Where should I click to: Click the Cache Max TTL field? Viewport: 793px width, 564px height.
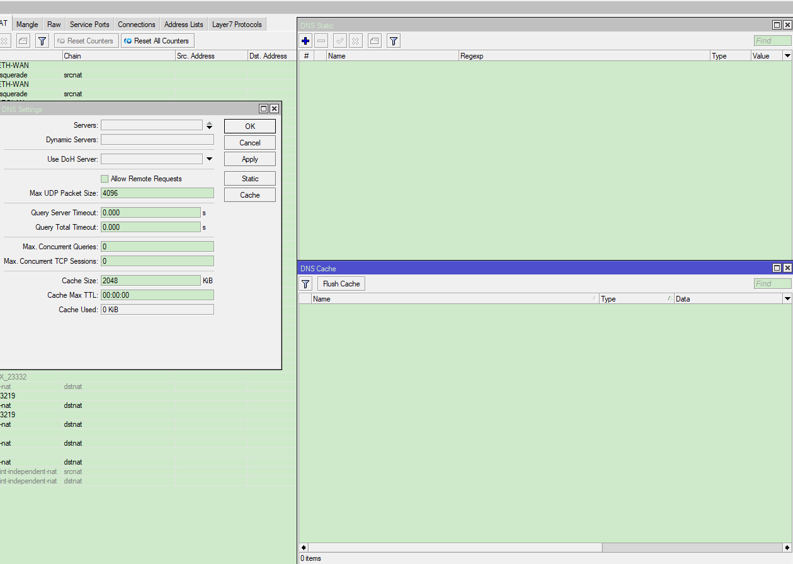coord(157,295)
